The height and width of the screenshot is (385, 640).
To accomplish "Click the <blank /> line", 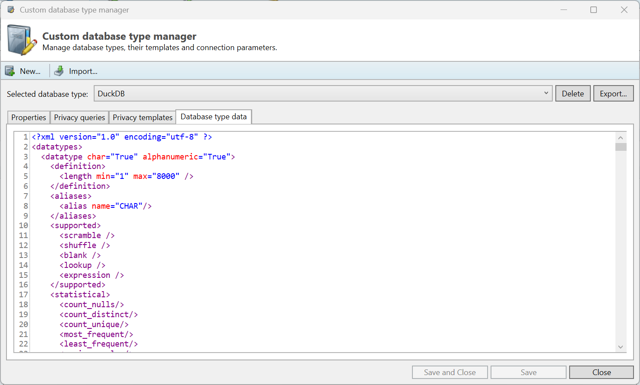I will coord(80,255).
